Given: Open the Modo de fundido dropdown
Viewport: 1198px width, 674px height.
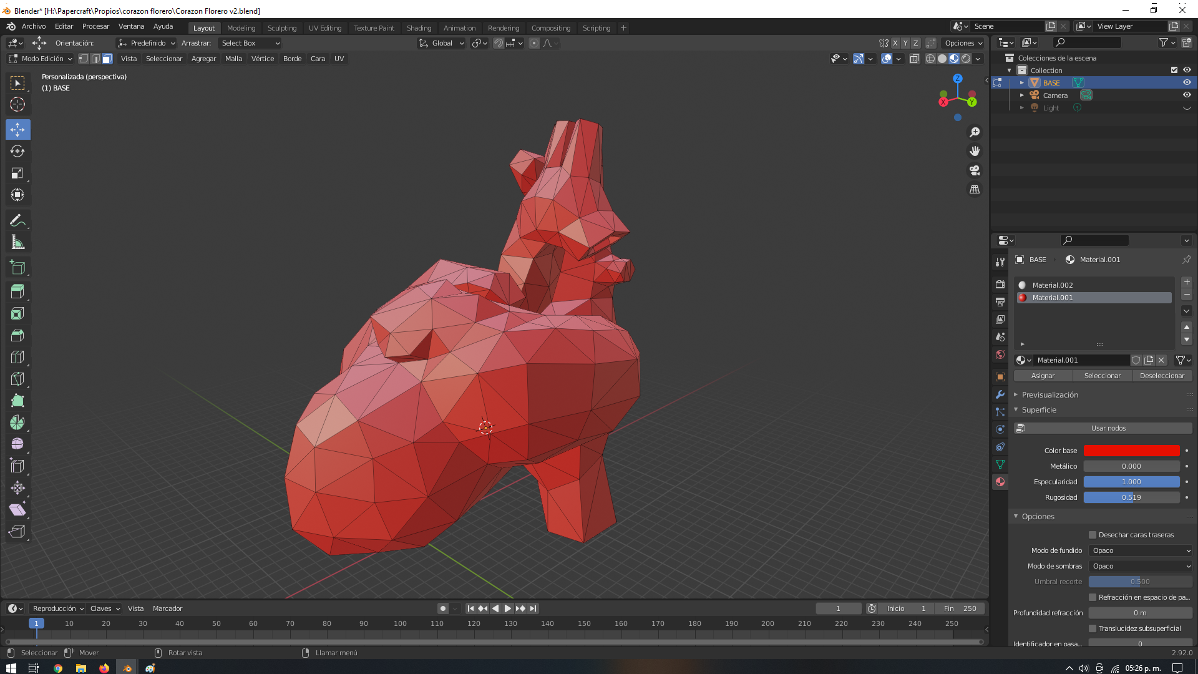Looking at the screenshot, I should tap(1141, 550).
